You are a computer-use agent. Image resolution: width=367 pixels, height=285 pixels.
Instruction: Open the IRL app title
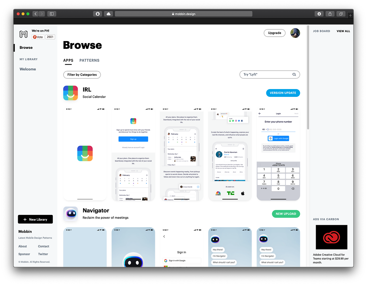click(x=87, y=90)
